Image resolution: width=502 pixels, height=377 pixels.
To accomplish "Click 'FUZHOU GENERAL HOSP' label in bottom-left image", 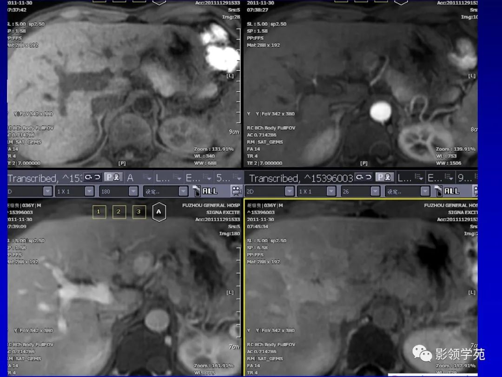I will pos(211,205).
